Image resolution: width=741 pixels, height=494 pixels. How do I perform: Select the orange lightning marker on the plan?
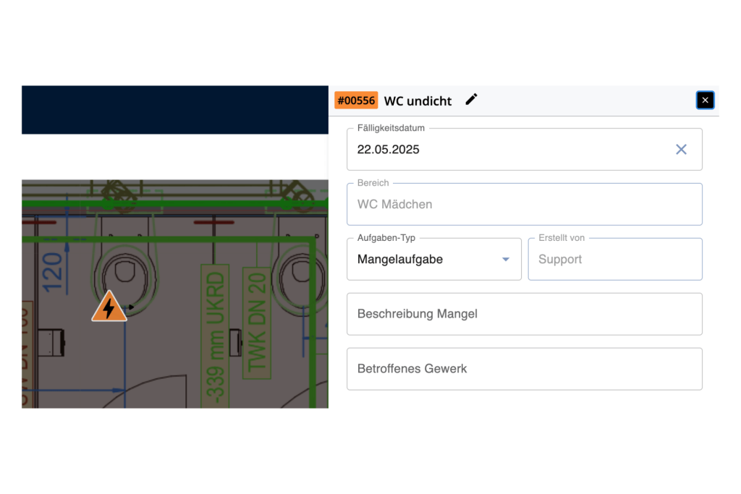(x=109, y=307)
